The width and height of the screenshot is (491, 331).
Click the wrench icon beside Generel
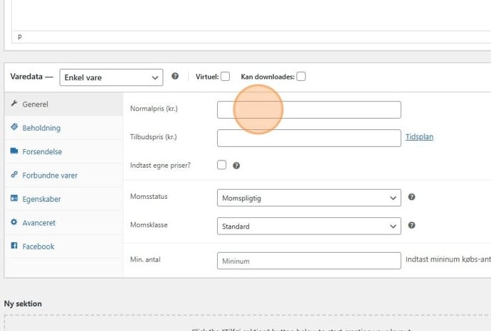click(14, 103)
